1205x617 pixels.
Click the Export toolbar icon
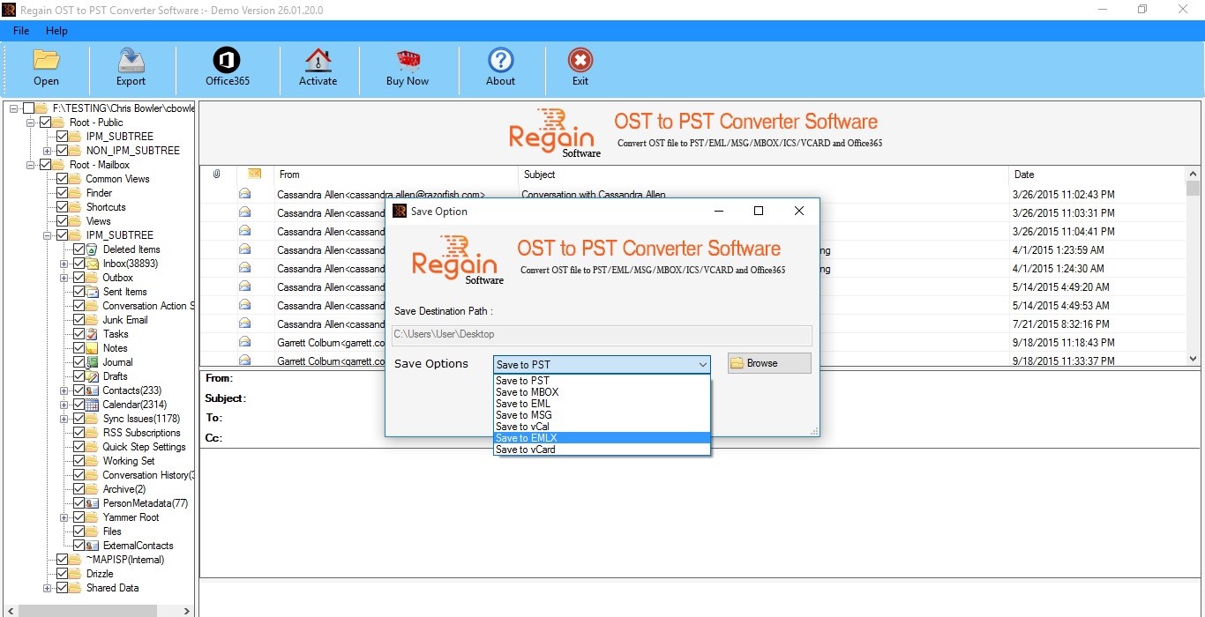click(131, 60)
